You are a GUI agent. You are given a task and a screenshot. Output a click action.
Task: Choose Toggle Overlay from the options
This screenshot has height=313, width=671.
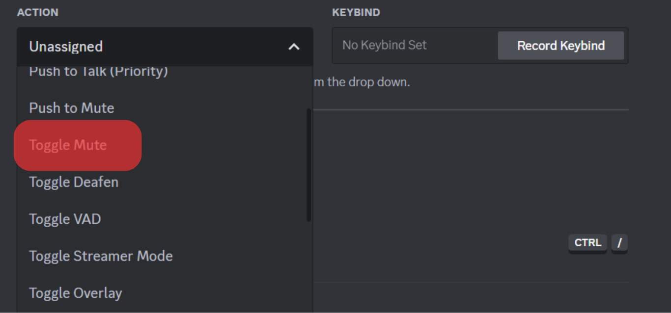[x=76, y=292]
